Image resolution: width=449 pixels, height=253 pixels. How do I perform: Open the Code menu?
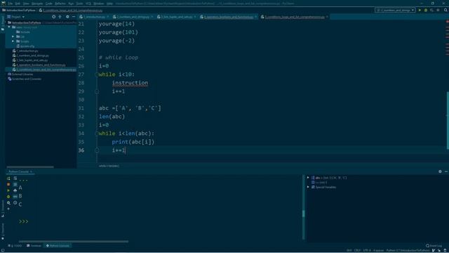coord(49,4)
